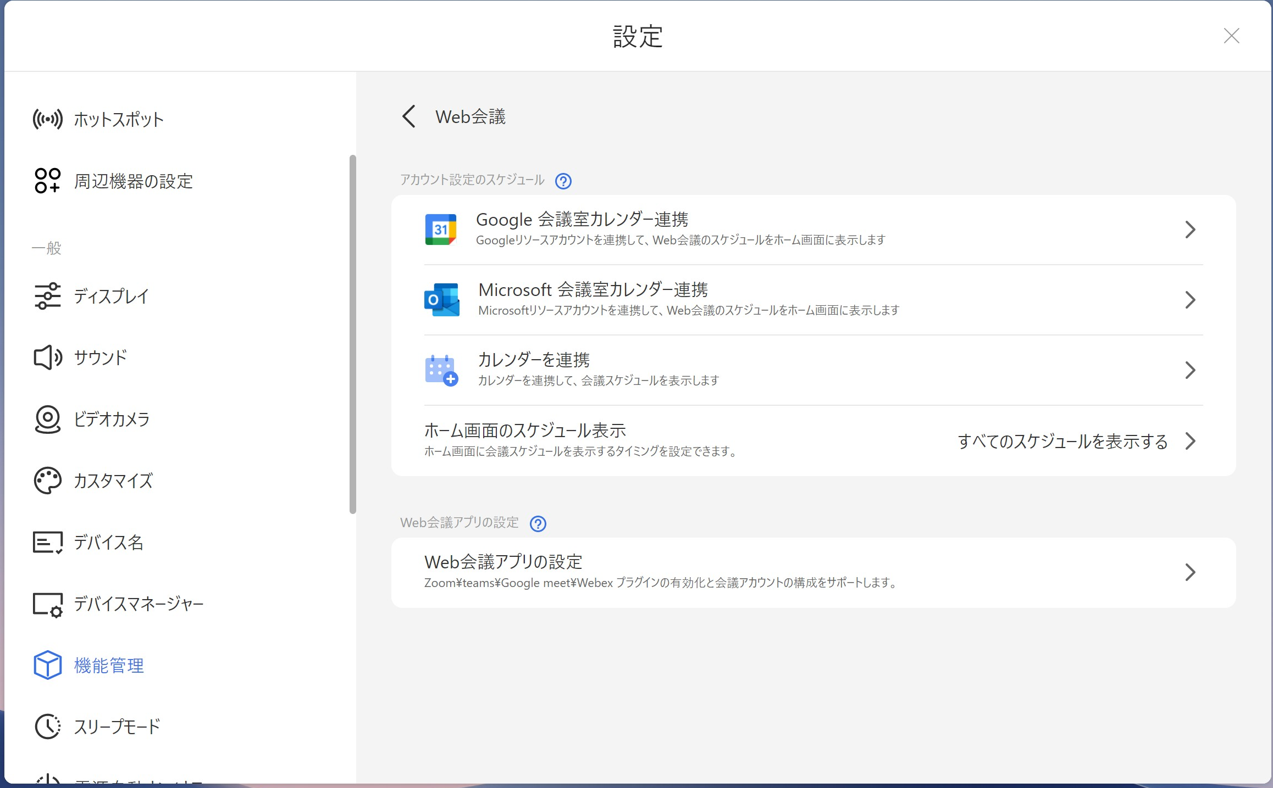
Task: Click help icon beside Web会議アプリの設定 heading
Action: (x=538, y=523)
